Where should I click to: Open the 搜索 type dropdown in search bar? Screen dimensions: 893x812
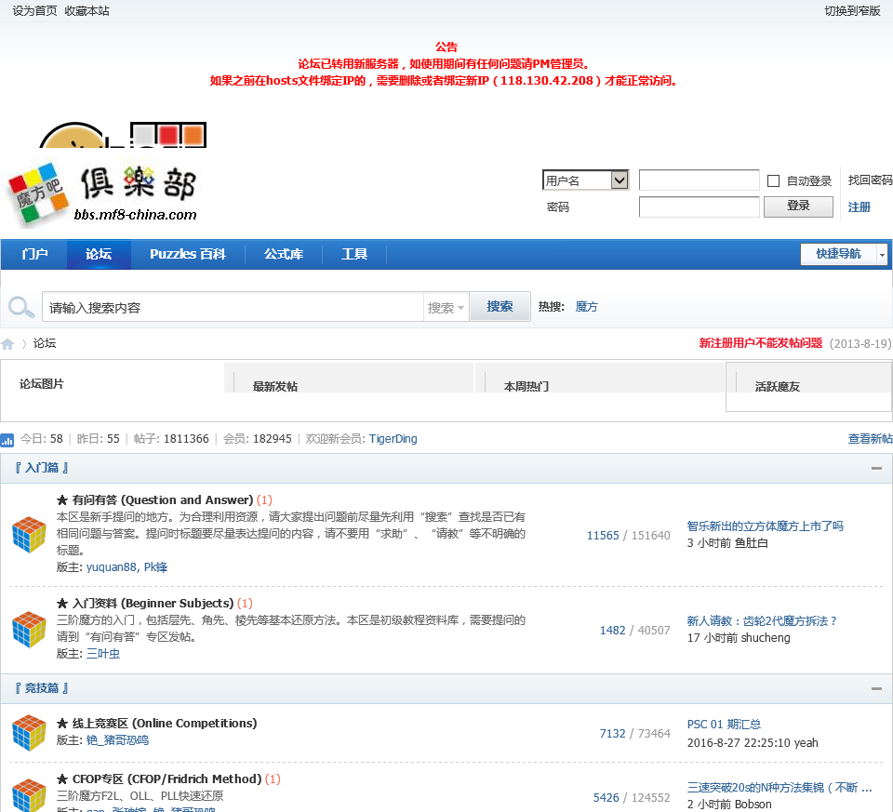tap(446, 308)
